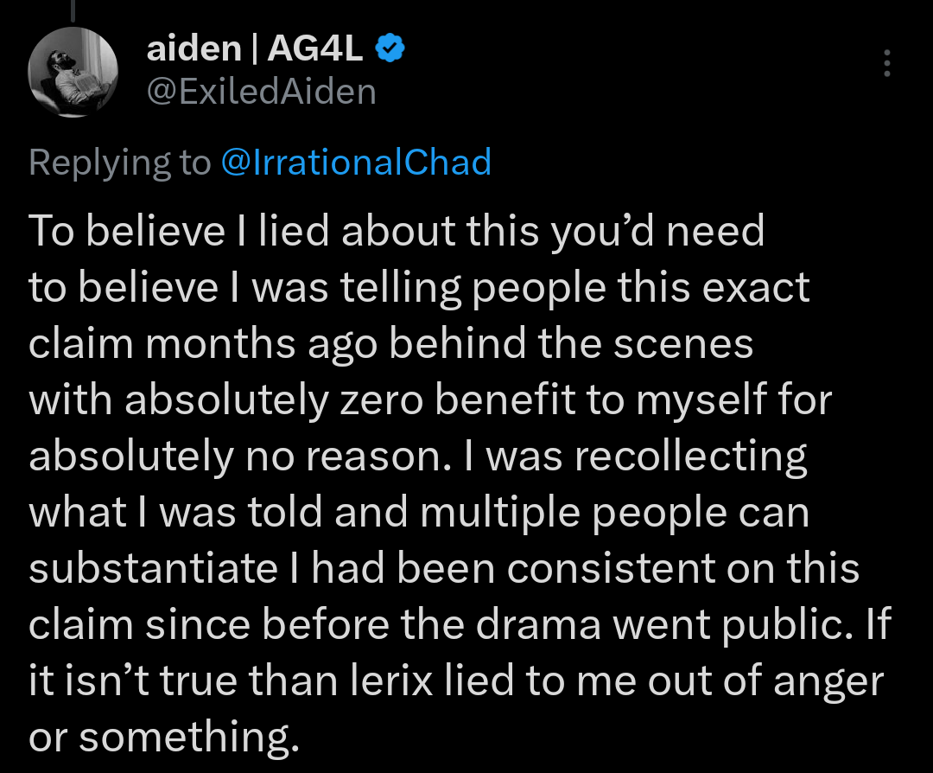Open the three-dot more options menu
Screen dimensions: 933x773
click(886, 63)
